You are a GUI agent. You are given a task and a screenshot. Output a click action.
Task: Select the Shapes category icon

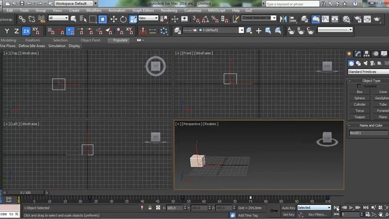click(x=358, y=63)
